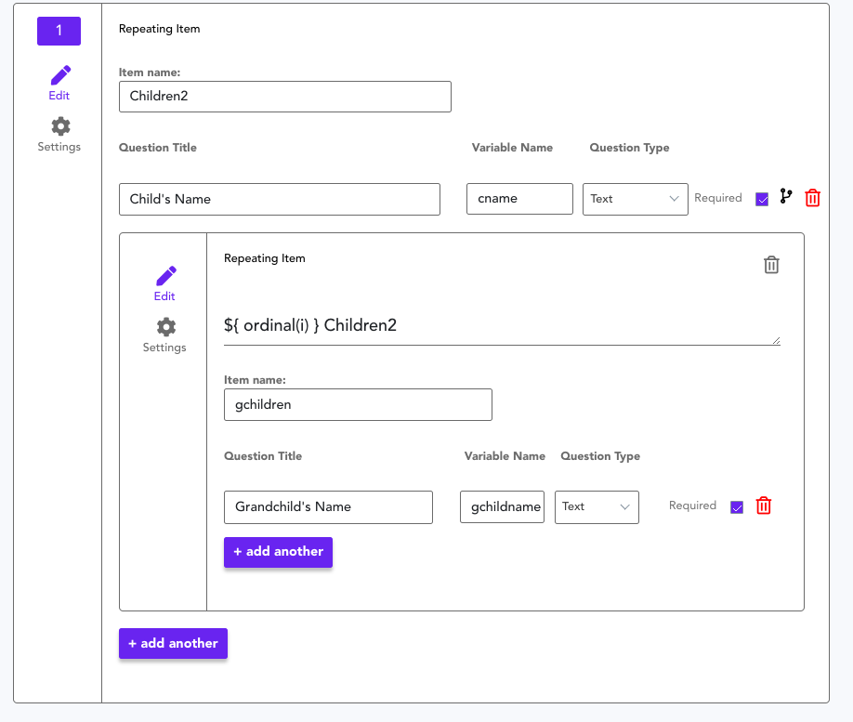Toggle Required checkbox for Child's Name
The image size is (853, 722).
762,199
